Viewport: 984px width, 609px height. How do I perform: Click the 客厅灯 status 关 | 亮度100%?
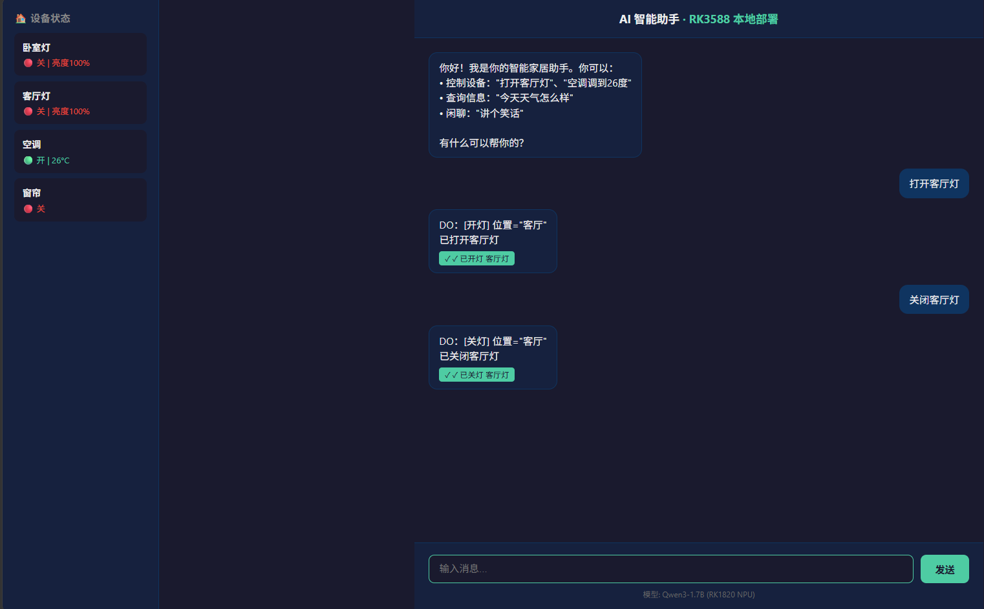[63, 112]
